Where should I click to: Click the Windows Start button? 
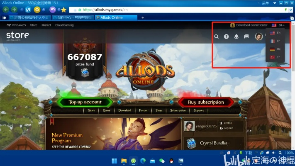tap(114, 161)
